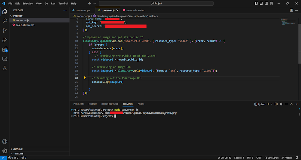Open the Run menu
The image size is (301, 160).
coord(53,3)
